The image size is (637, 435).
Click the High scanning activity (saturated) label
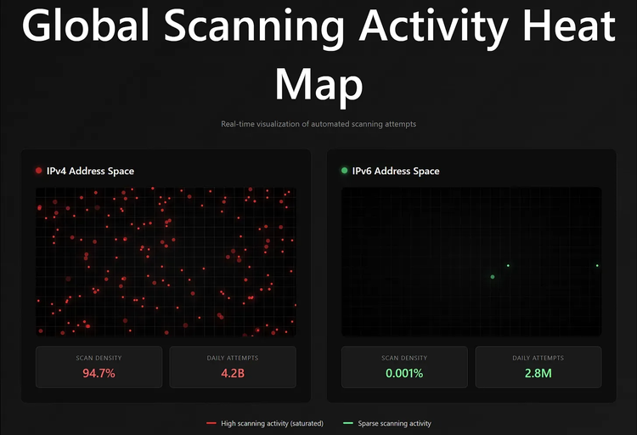pyautogui.click(x=272, y=423)
